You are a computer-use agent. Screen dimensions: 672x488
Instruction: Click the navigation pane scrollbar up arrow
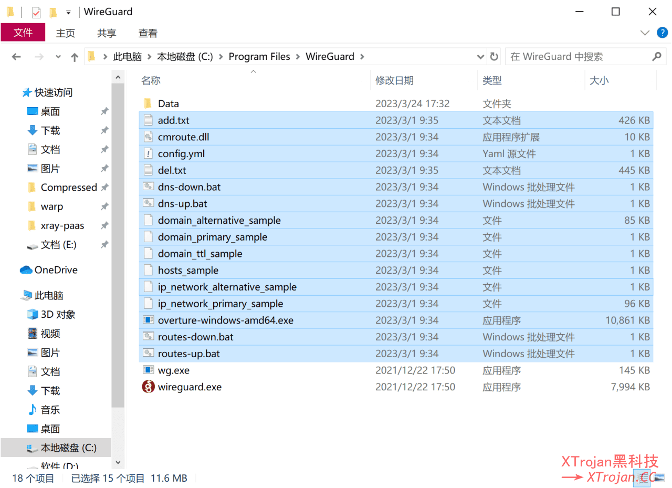(118, 78)
